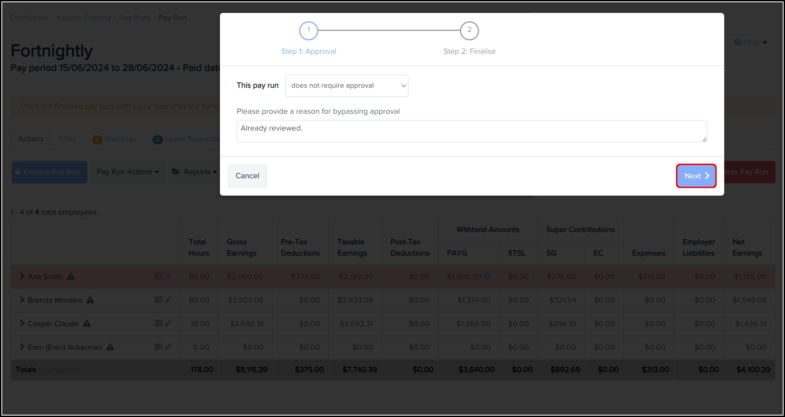The width and height of the screenshot is (785, 417).
Task: Click Casper Claude's list lines icon
Action: coord(158,323)
